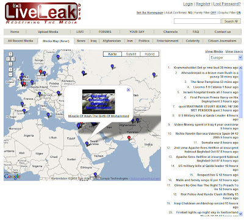Viewport: 244px width, 220px height.
Task: Close the map info popup bubble
Action: [x=128, y=90]
